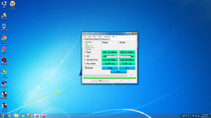The image size is (211, 118).
Task: Launch Google Chrome from desktop shortcut
Action: (x=4, y=39)
